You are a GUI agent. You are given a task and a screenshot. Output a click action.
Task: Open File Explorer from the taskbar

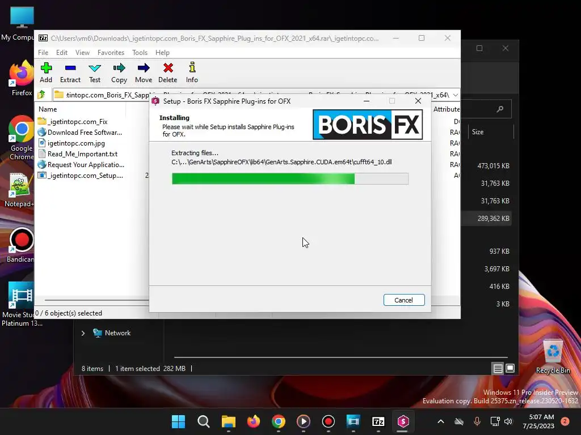tap(229, 421)
